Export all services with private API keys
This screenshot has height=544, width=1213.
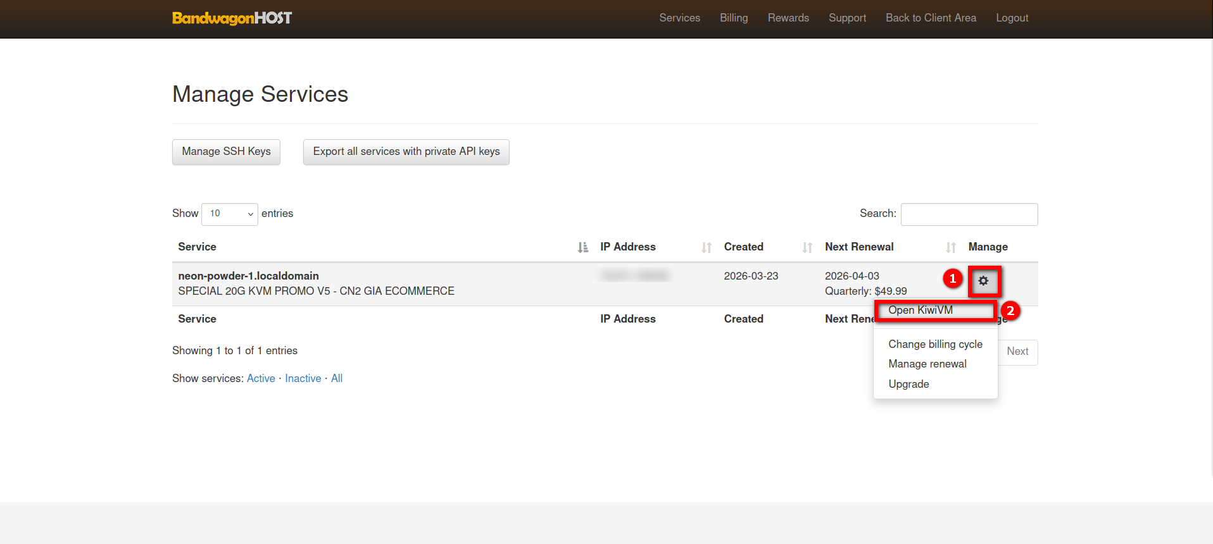tap(406, 152)
